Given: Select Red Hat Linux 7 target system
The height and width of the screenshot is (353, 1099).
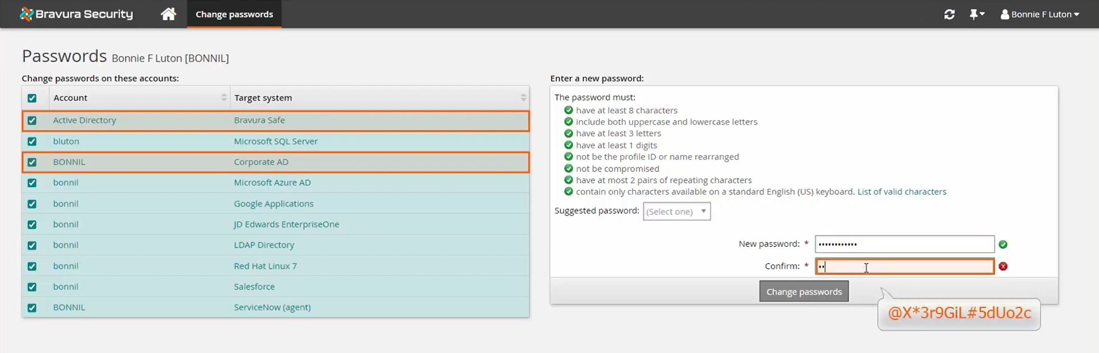Looking at the screenshot, I should (265, 266).
